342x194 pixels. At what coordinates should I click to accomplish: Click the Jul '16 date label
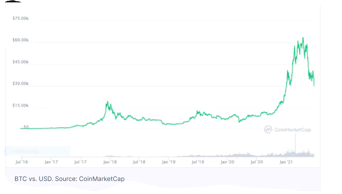tap(22, 162)
